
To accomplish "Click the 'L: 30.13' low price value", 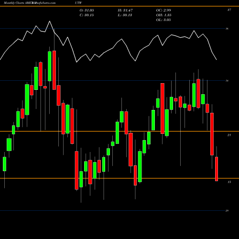I will pyautogui.click(x=125, y=15).
